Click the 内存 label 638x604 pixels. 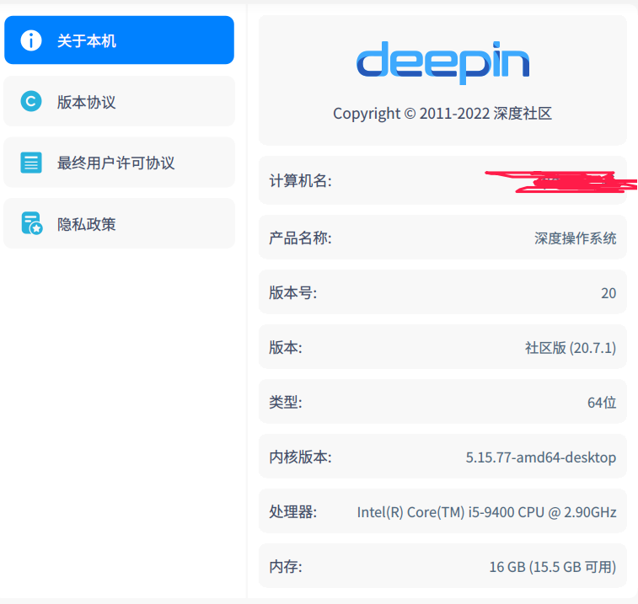click(x=286, y=567)
